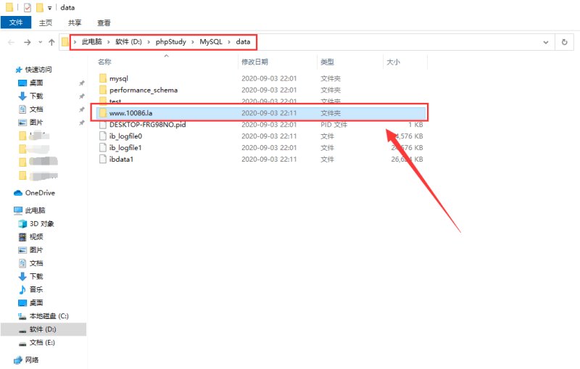This screenshot has width=580, height=369.
Task: Switch to the 查看 ribbon tab
Action: pos(104,23)
